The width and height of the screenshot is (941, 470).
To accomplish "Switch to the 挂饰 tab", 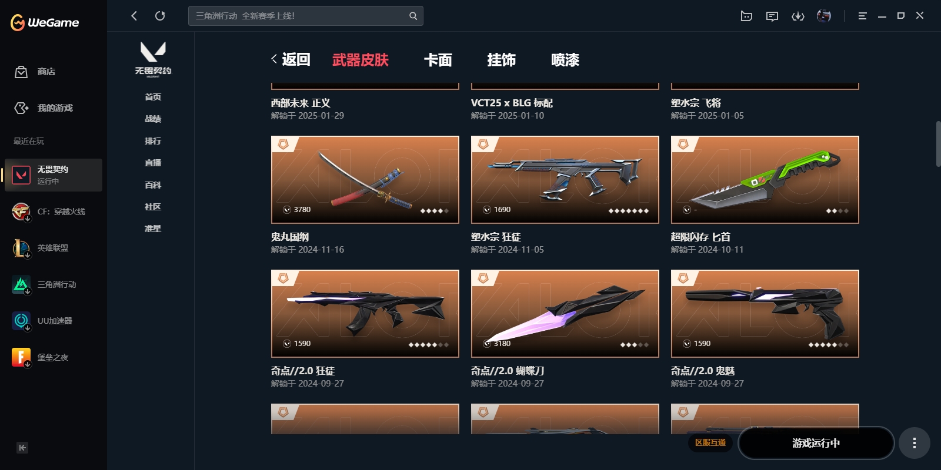I will 502,60.
